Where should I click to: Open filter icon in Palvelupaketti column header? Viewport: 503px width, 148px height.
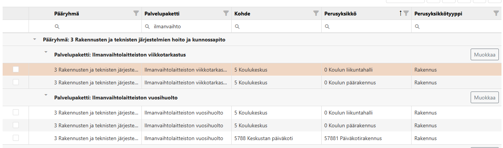pos(226,13)
